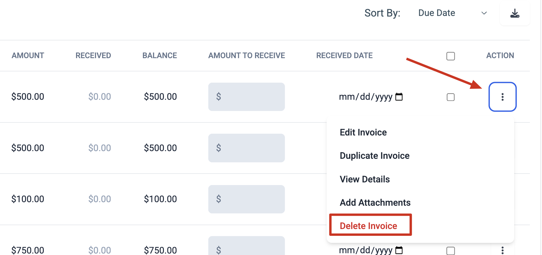Select View Details from the menu
Screen dimensions: 542x255
point(364,179)
